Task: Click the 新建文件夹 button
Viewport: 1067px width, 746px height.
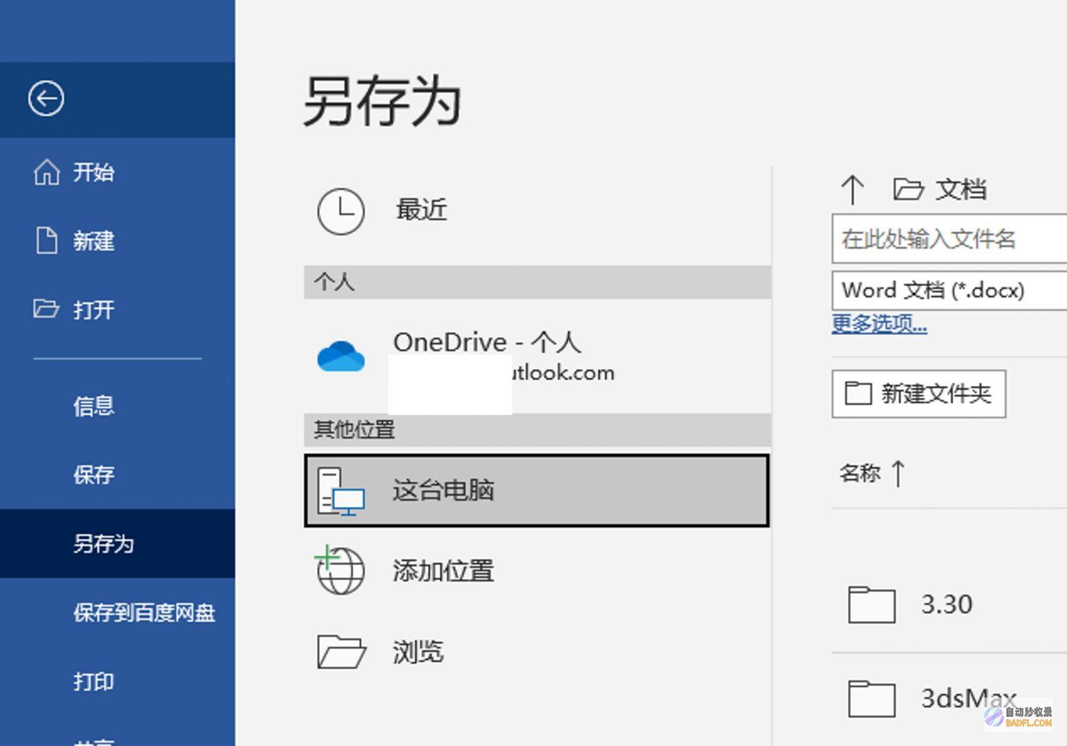Action: click(x=919, y=394)
